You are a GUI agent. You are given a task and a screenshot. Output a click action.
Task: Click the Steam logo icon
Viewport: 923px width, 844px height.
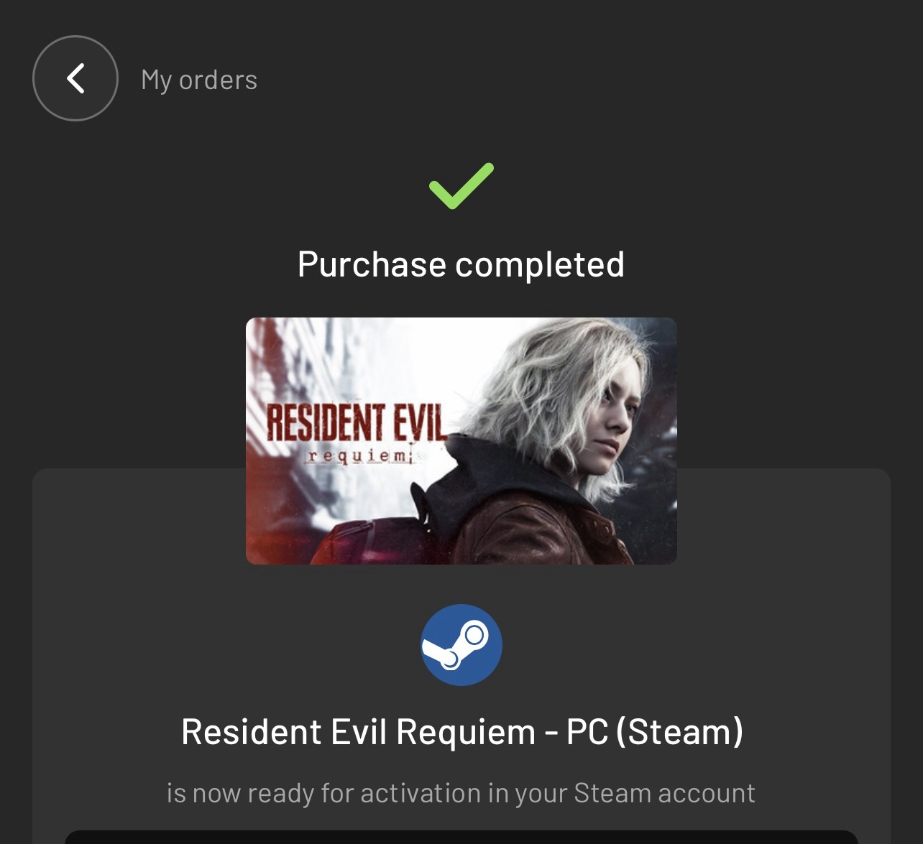click(461, 645)
